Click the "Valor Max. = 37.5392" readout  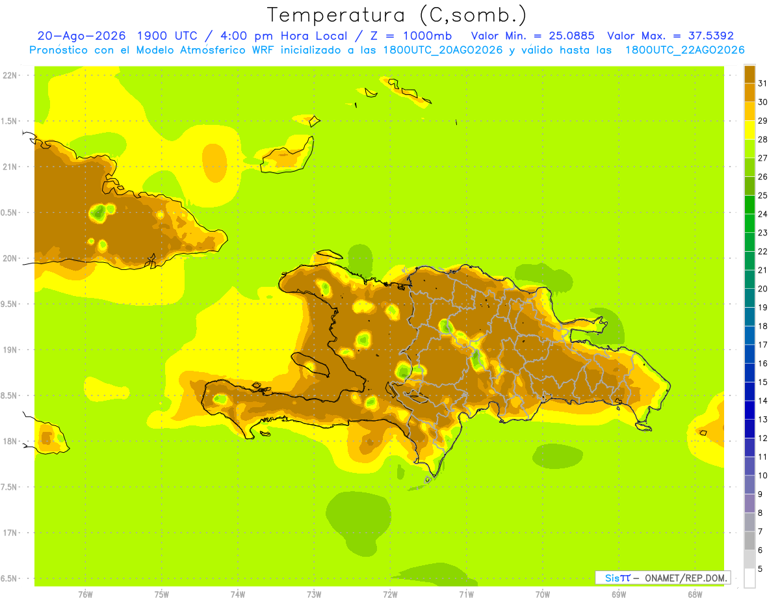[x=670, y=36]
